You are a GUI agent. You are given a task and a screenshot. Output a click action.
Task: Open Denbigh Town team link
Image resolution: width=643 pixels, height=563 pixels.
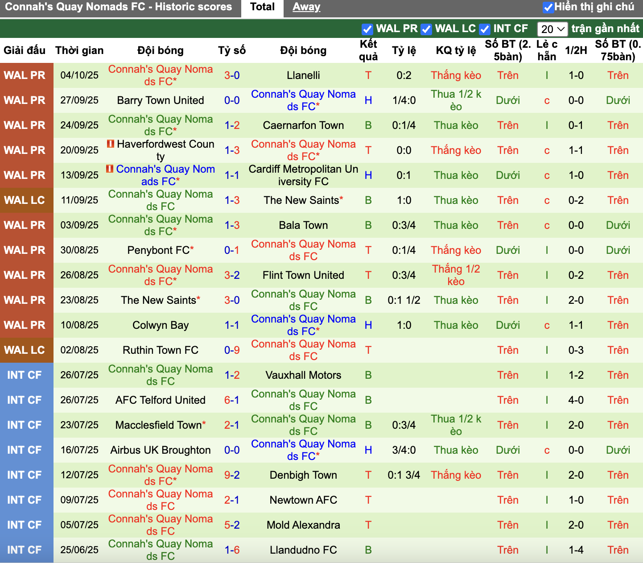[x=303, y=475]
